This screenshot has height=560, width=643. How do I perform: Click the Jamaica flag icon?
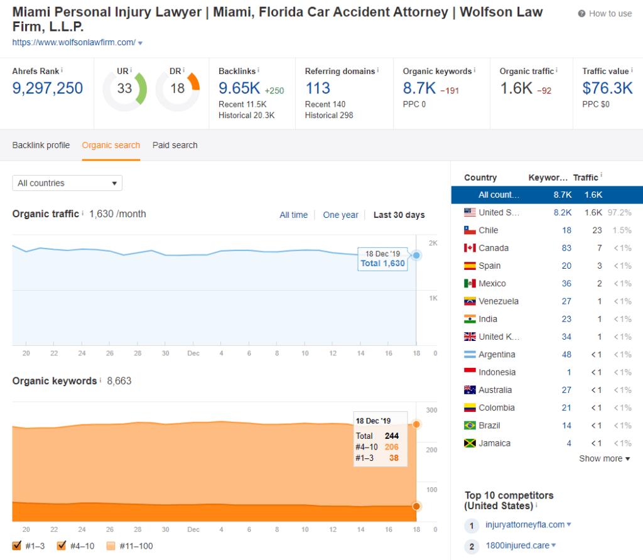tap(470, 443)
